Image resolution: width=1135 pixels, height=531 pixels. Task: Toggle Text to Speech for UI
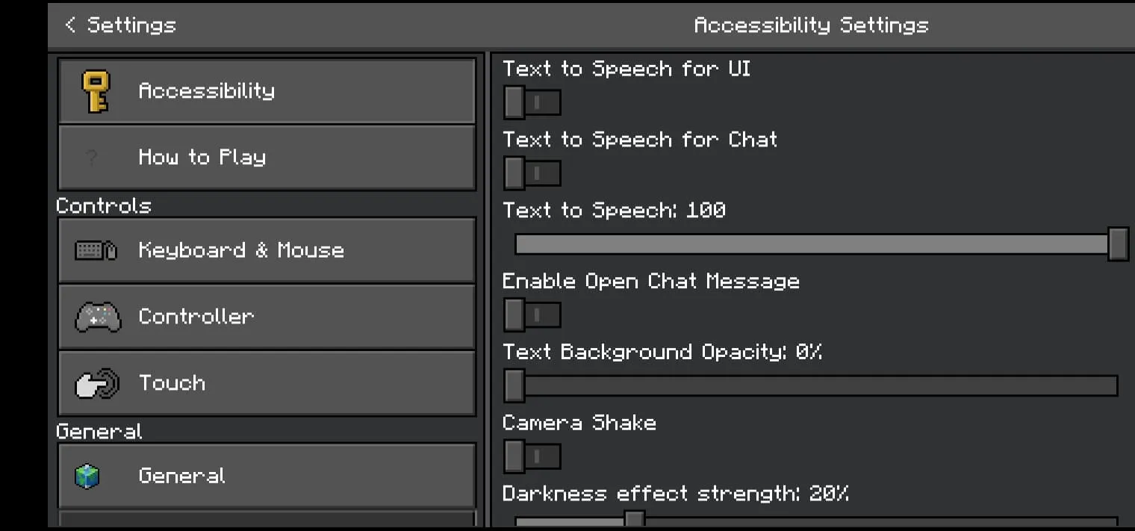click(532, 102)
